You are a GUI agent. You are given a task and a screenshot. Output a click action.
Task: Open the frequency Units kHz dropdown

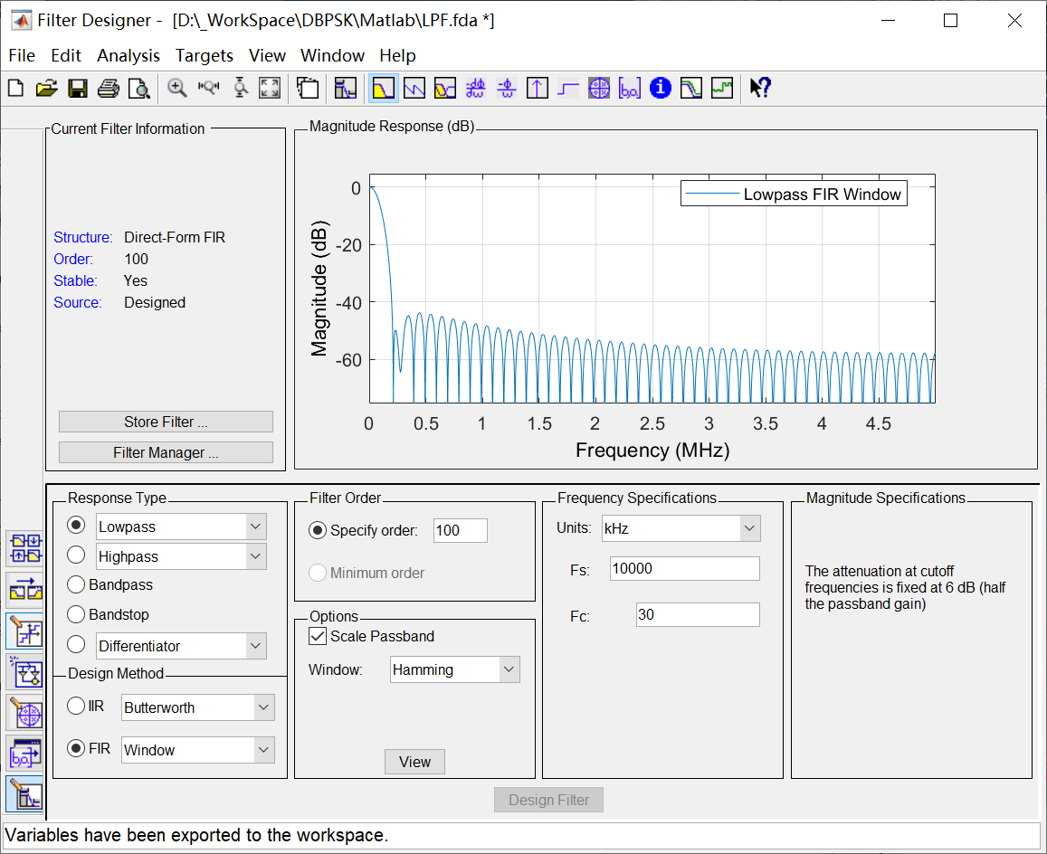click(x=750, y=529)
